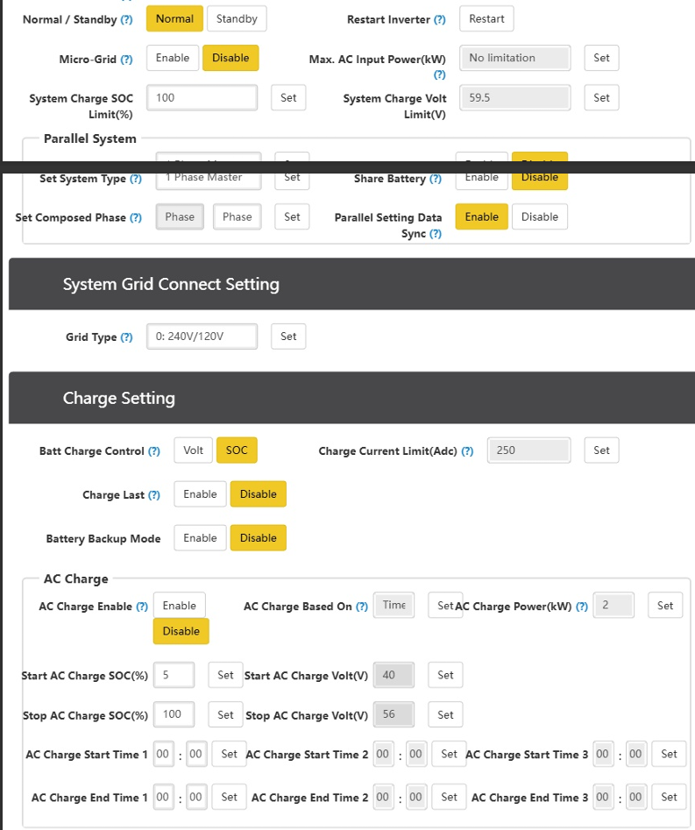Viewport: 695px width, 830px height.
Task: Disable Share Battery
Action: click(539, 179)
